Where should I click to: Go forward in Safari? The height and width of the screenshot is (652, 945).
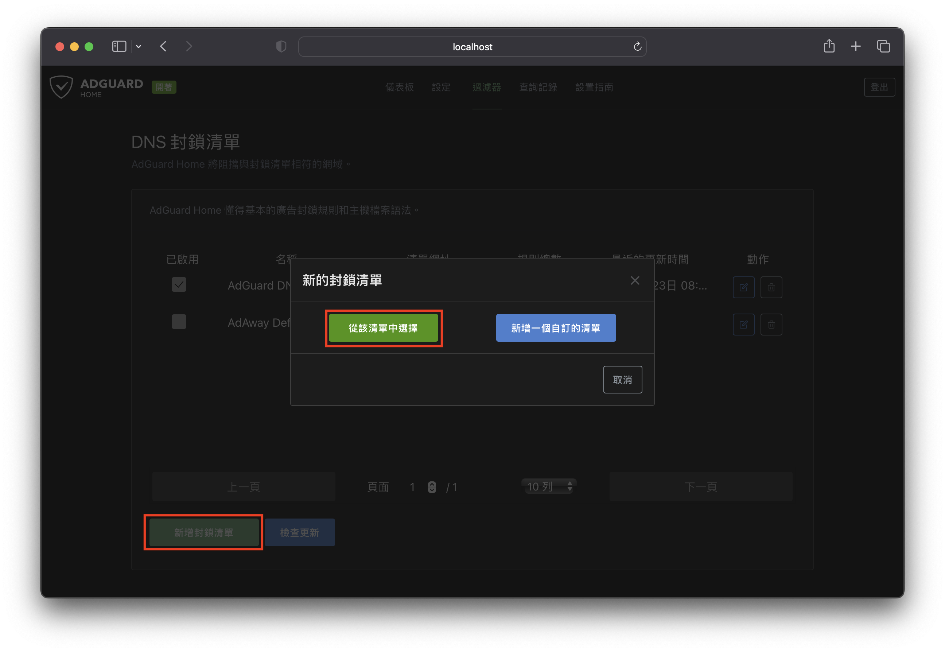(189, 47)
